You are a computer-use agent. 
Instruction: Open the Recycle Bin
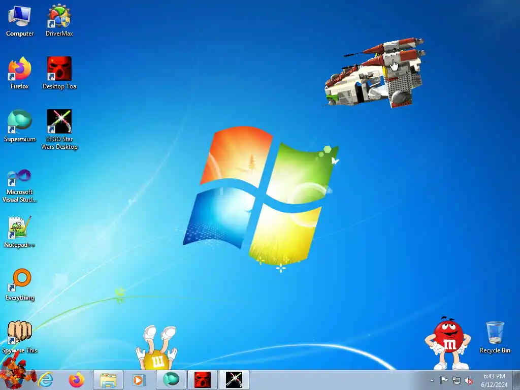tap(495, 337)
